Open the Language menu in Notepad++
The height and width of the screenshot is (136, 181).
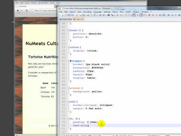(97, 12)
